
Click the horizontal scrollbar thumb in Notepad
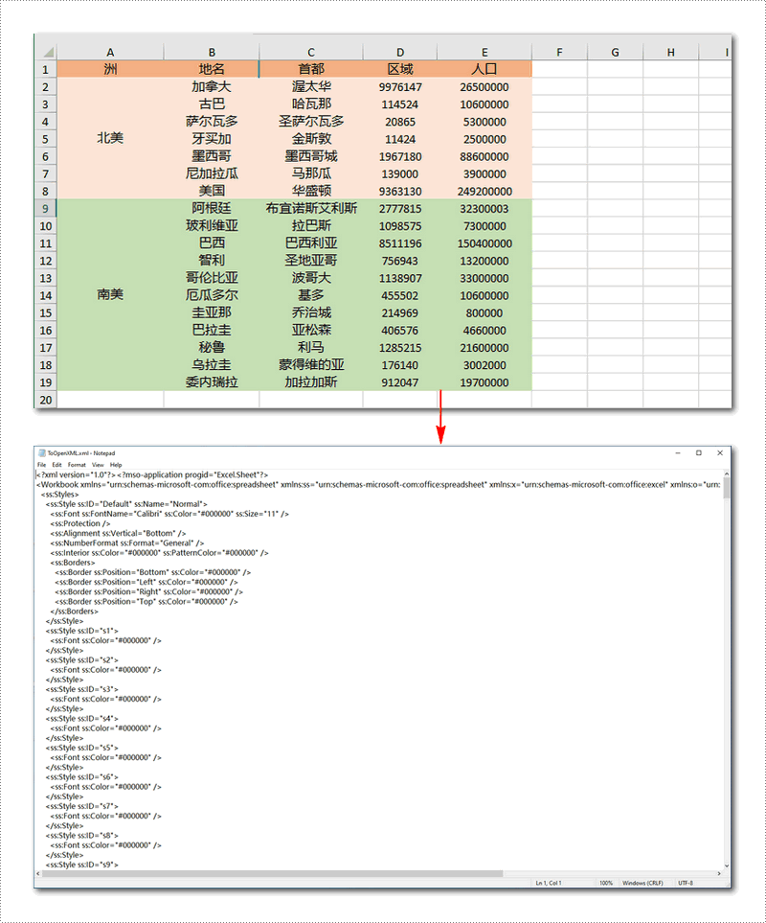[x=273, y=873]
